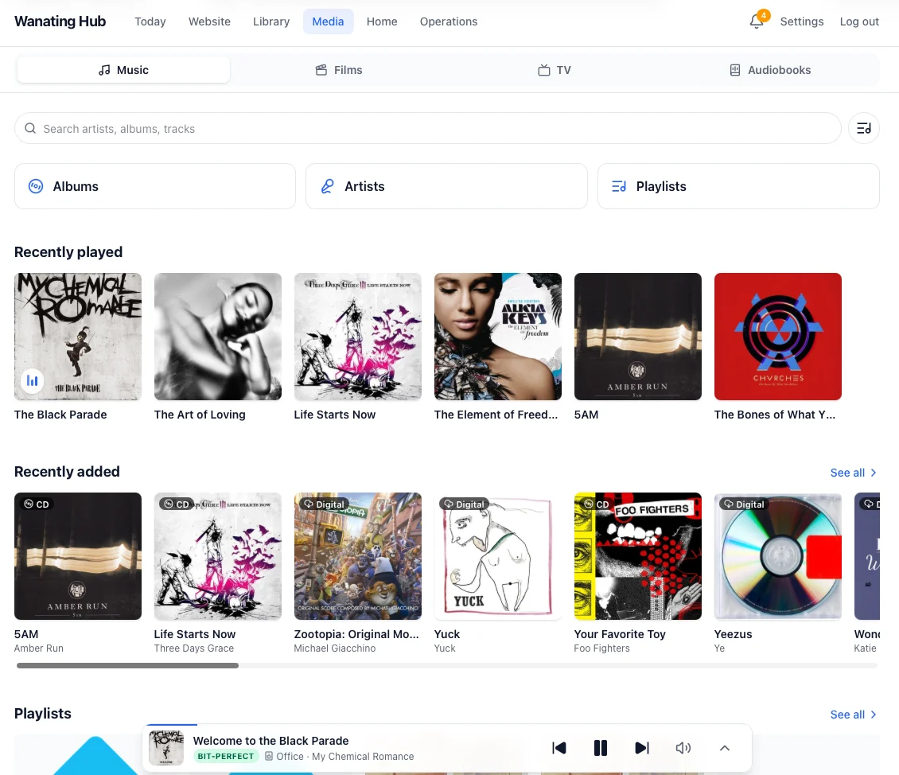Click the Albums disc icon

(x=36, y=186)
